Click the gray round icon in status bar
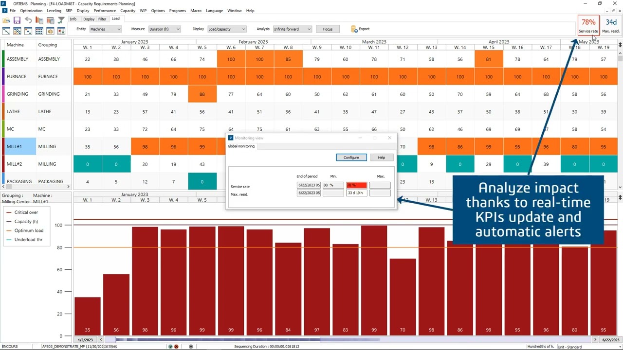Viewport: 623px width, 350px height. [191, 347]
